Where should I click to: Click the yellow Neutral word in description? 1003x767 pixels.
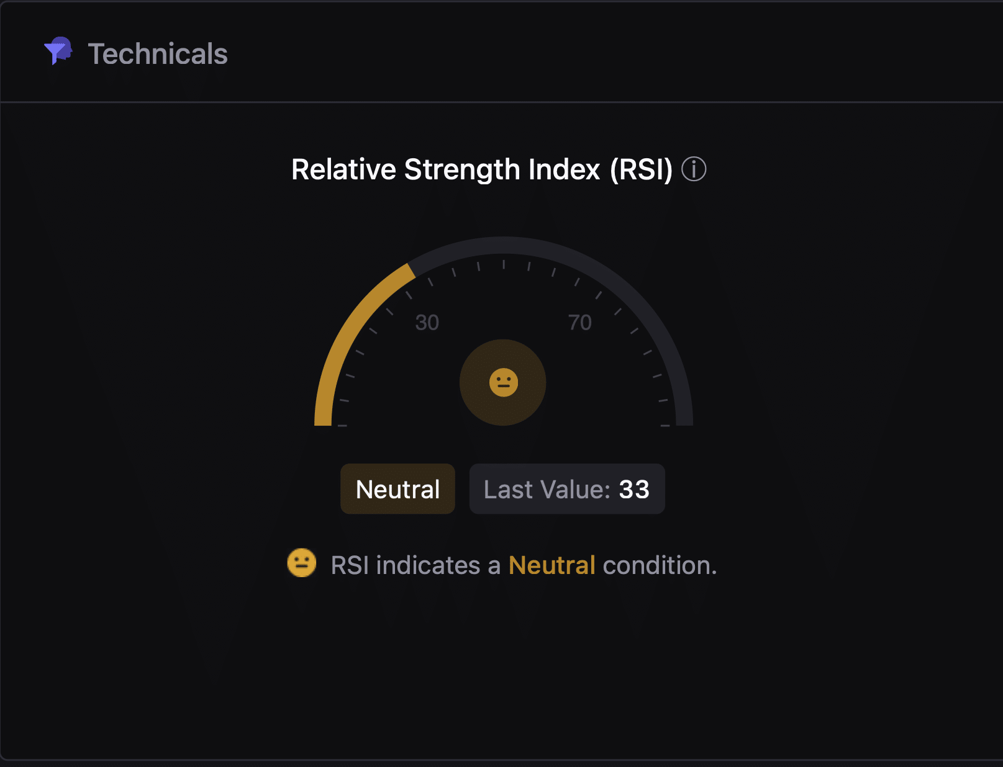click(551, 565)
